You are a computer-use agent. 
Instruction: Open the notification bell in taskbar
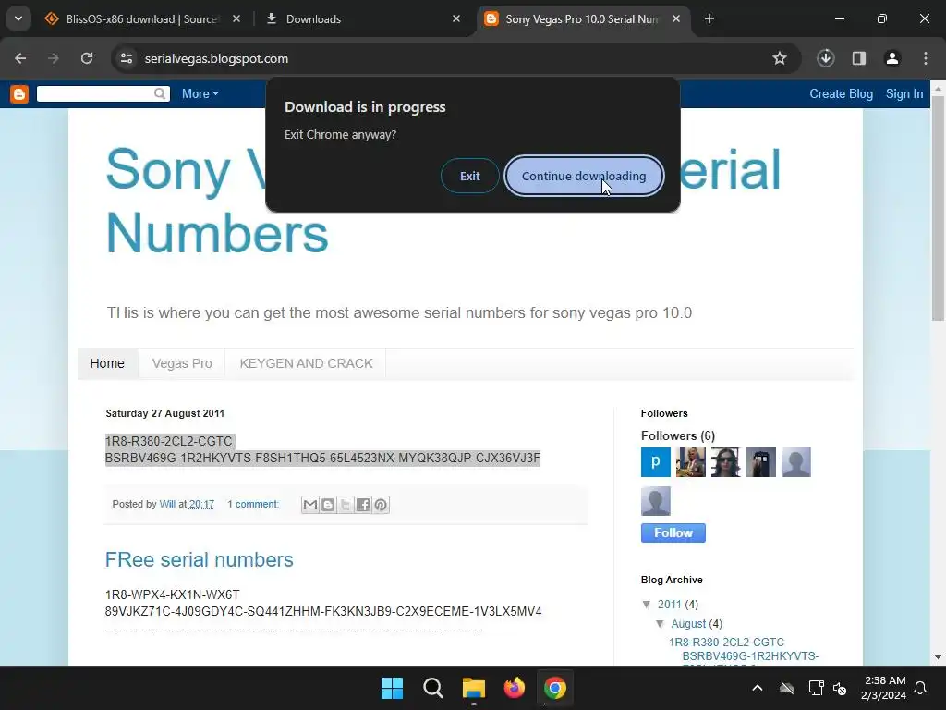click(x=921, y=688)
